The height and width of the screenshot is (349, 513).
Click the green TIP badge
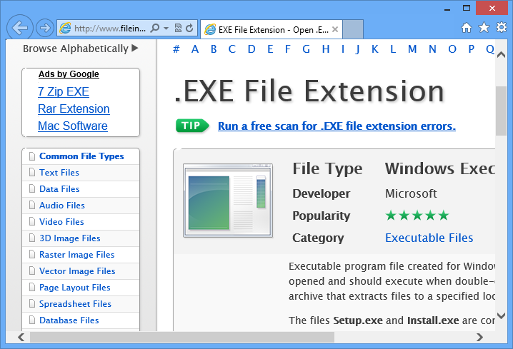click(192, 126)
